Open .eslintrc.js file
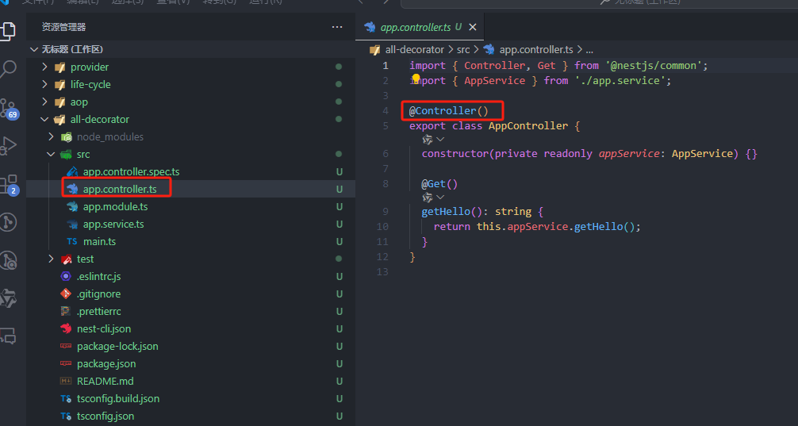Screen dimensions: 798x426 tap(98, 277)
